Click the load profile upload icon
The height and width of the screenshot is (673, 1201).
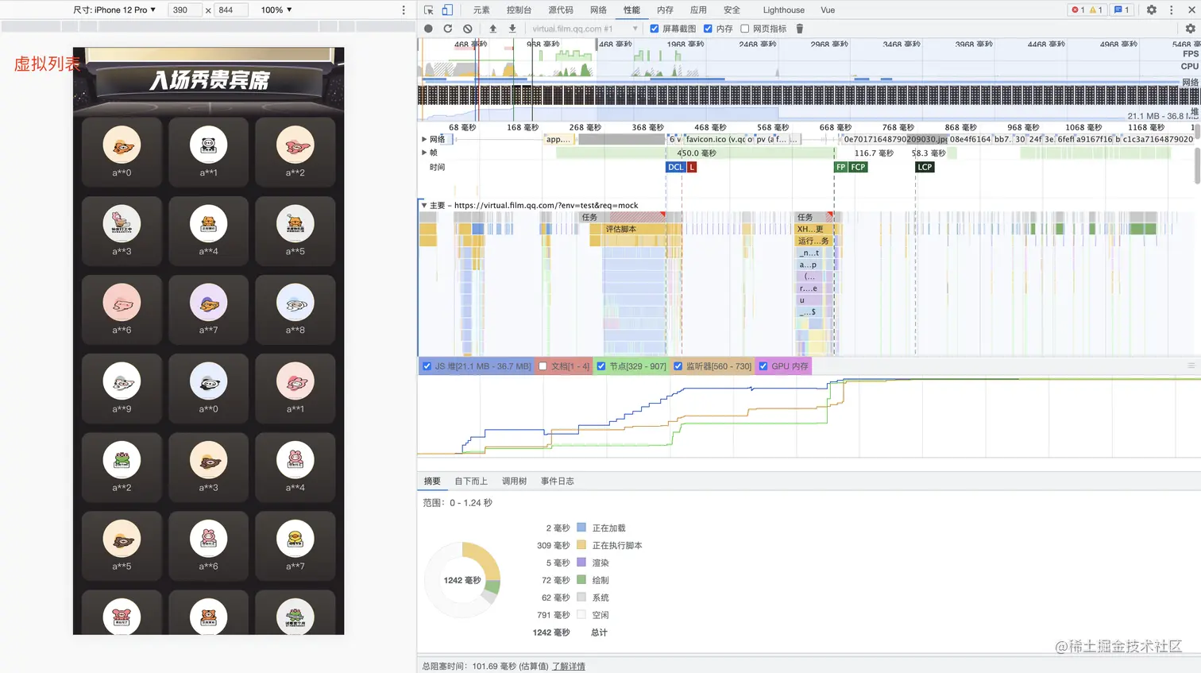pyautogui.click(x=492, y=29)
